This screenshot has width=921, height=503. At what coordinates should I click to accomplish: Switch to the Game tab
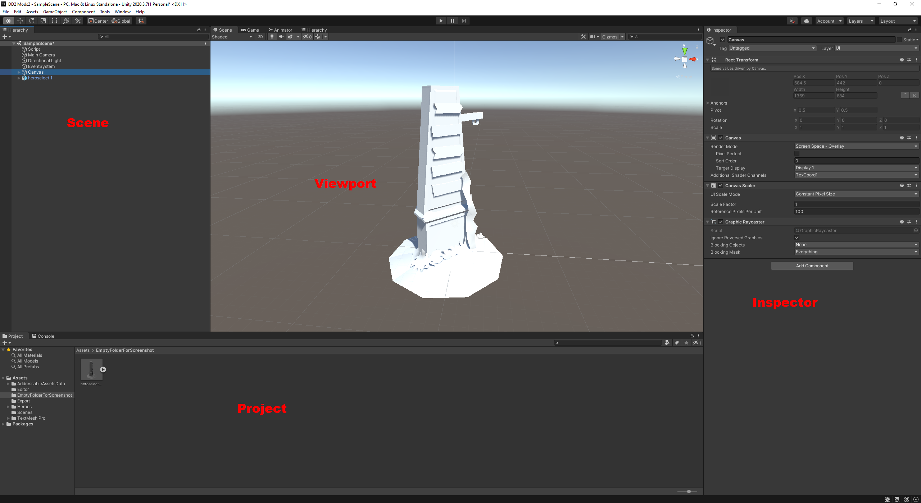coord(250,30)
